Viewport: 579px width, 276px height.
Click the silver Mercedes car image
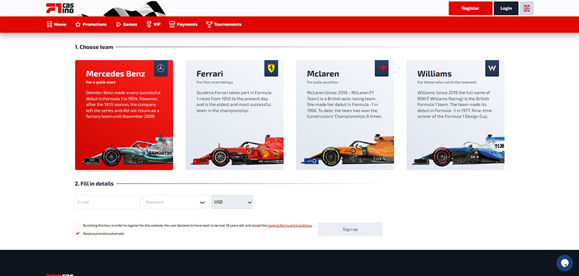(x=128, y=151)
